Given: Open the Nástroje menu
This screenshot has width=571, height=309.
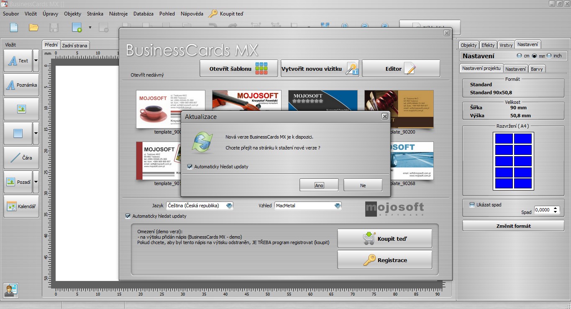Looking at the screenshot, I should click(118, 14).
